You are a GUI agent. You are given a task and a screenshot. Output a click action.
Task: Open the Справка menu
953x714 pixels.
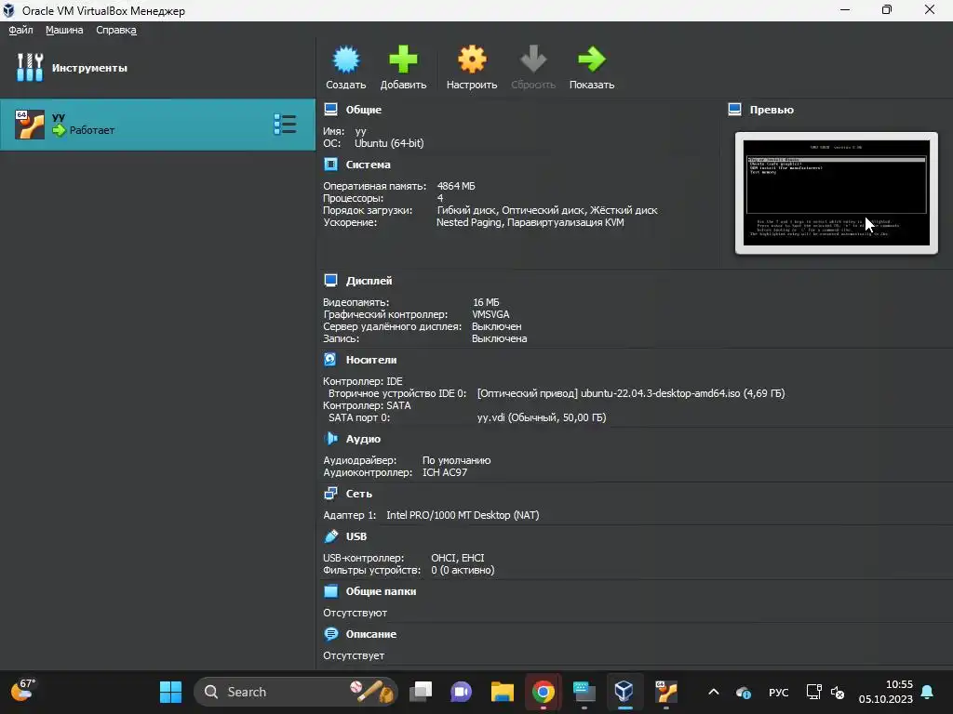tap(116, 30)
